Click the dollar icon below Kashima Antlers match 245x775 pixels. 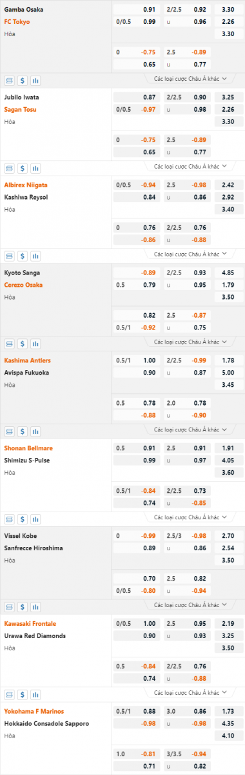click(23, 431)
